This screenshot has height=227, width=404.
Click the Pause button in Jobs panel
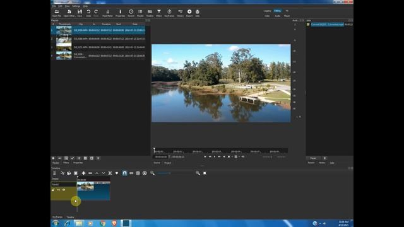point(313,158)
